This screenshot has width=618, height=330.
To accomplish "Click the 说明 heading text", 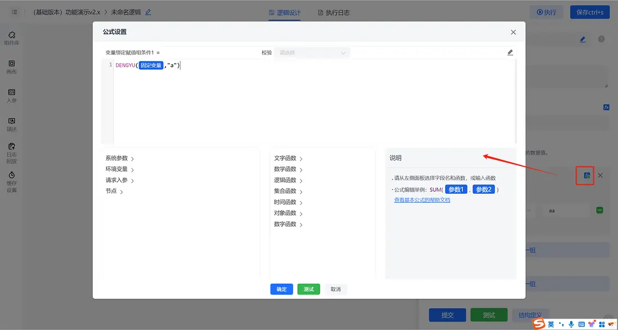I will point(395,158).
